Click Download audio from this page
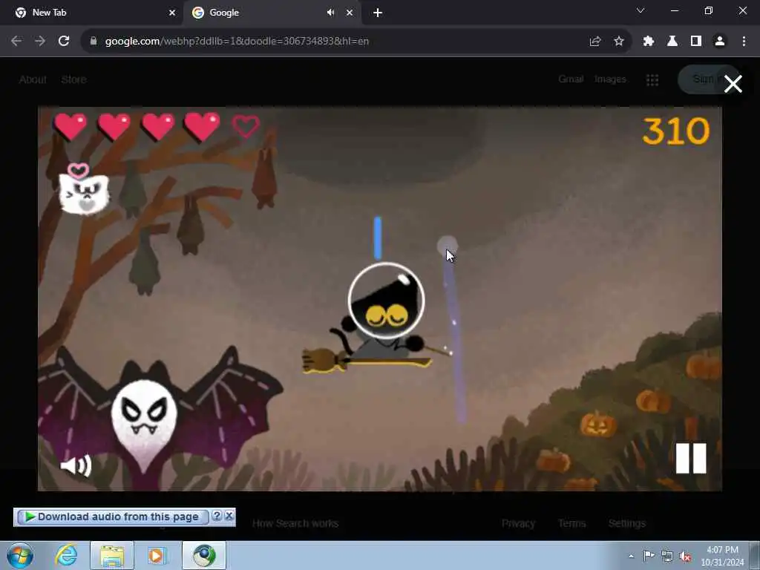This screenshot has width=760, height=570. pyautogui.click(x=113, y=517)
